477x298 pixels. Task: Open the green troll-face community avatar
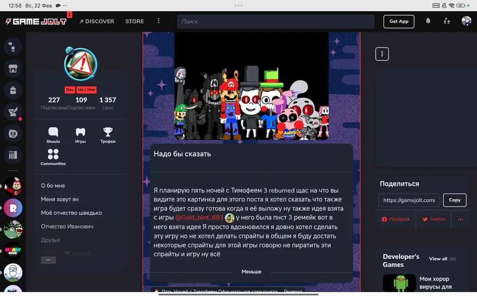(13, 230)
